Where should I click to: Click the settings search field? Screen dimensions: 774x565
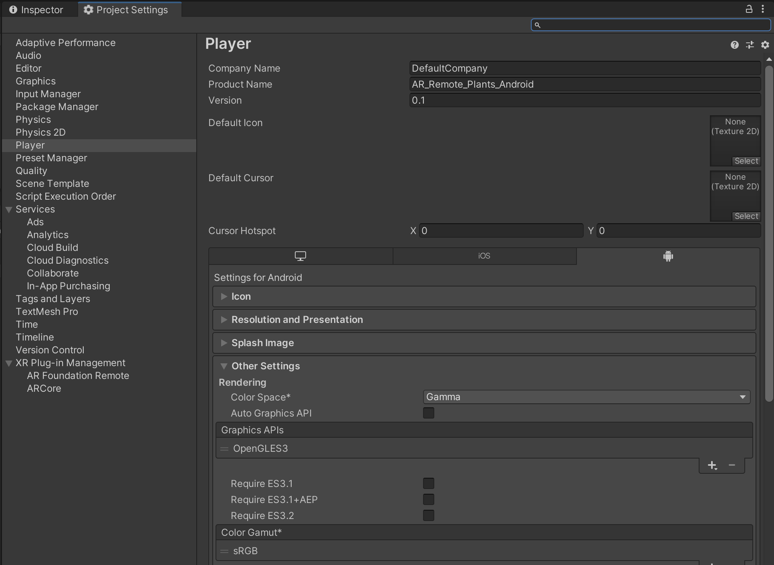point(651,25)
